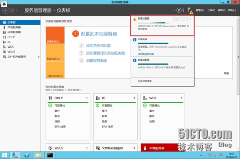Click 性能 in the IIS tile
The image size is (240, 159).
coord(104,121)
